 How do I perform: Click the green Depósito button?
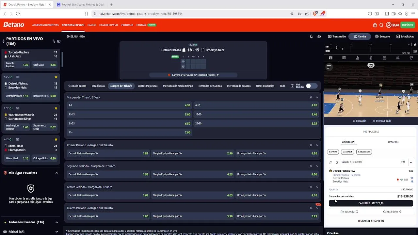(x=408, y=25)
